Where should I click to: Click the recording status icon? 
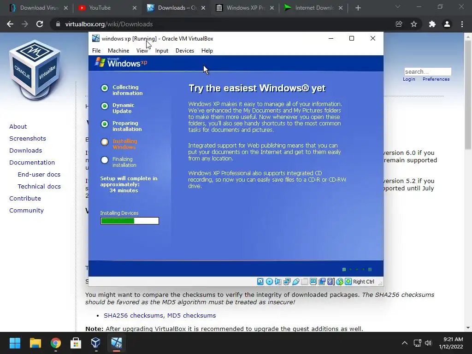point(322,282)
